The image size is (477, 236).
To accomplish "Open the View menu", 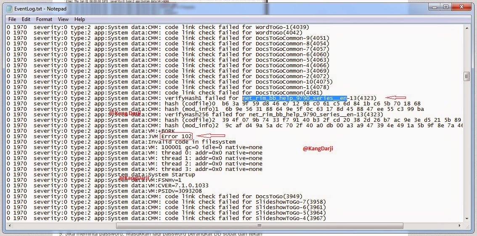I will [63, 19].
